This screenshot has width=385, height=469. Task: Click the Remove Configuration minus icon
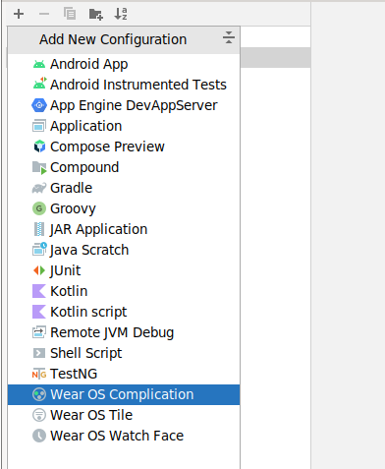pyautogui.click(x=44, y=14)
